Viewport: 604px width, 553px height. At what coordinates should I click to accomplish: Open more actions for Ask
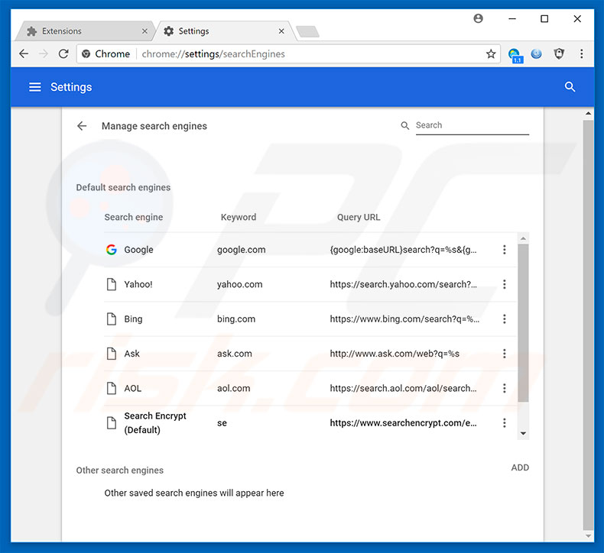(x=505, y=354)
